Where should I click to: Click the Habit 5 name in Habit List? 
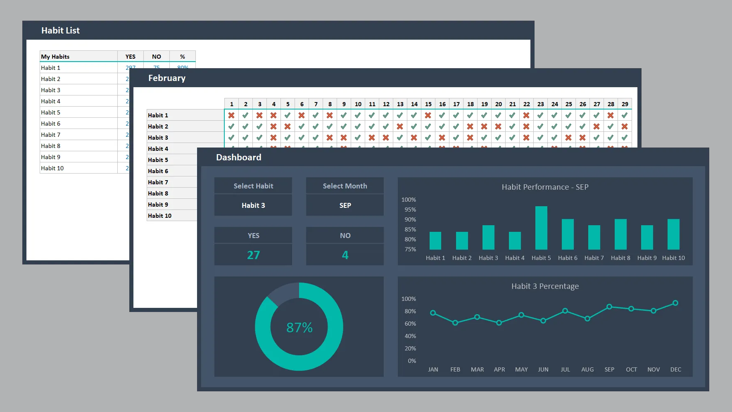pyautogui.click(x=51, y=112)
